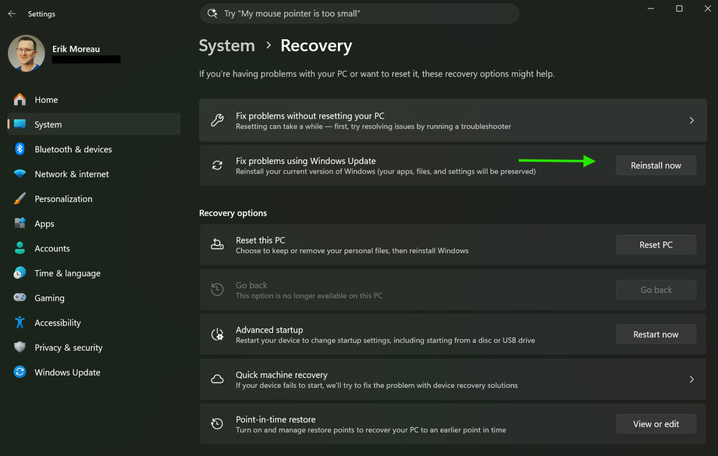Click the disabled Go back button
This screenshot has width=718, height=456.
(x=656, y=290)
